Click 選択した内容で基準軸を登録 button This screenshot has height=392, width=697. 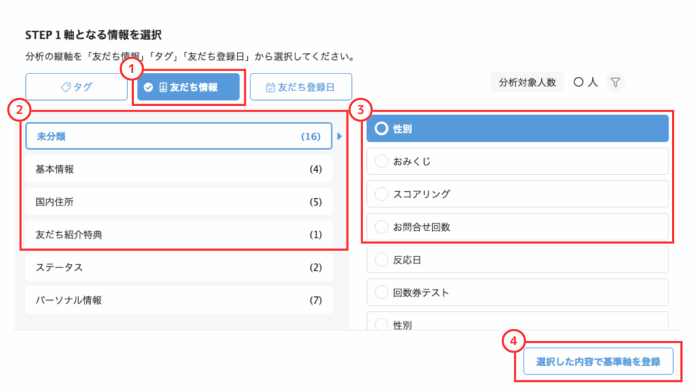[598, 362]
